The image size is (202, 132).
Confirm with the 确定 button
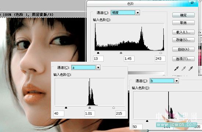(x=183, y=15)
